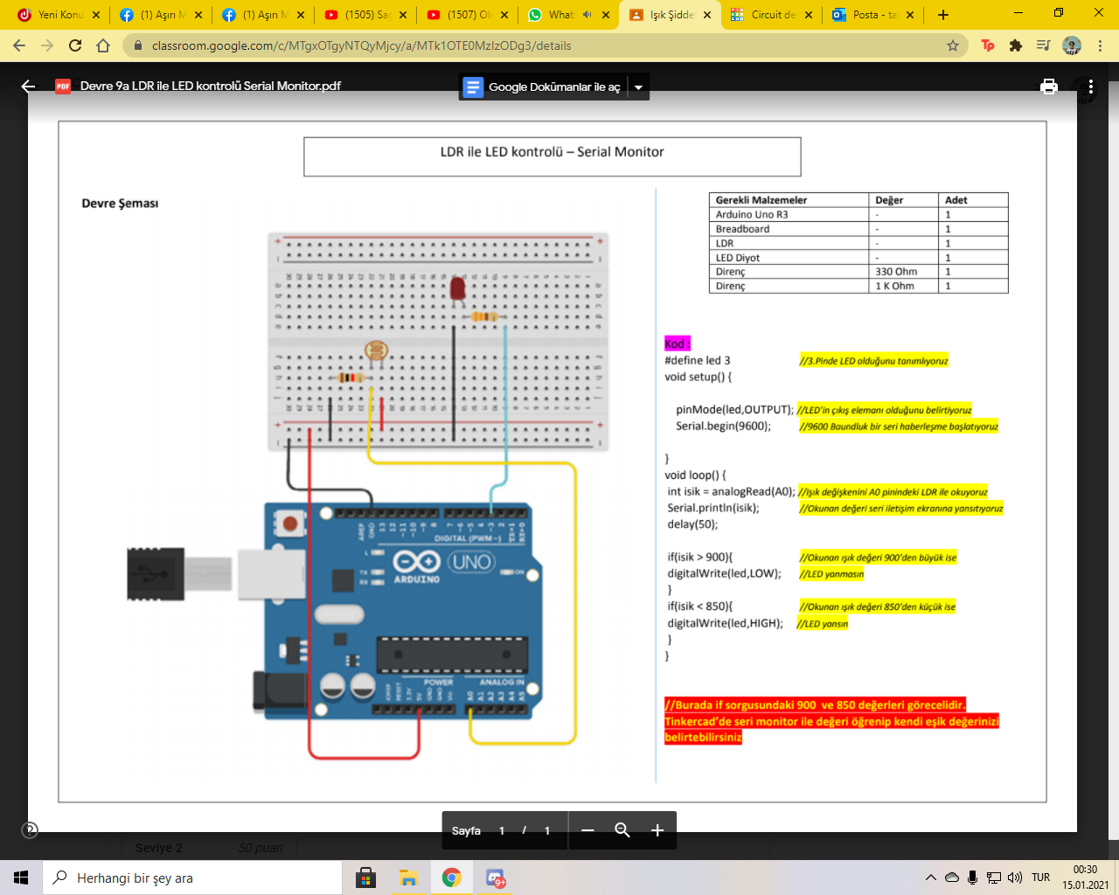This screenshot has width=1119, height=895.
Task: Close the Işık Şiddeti tab
Action: [x=707, y=15]
